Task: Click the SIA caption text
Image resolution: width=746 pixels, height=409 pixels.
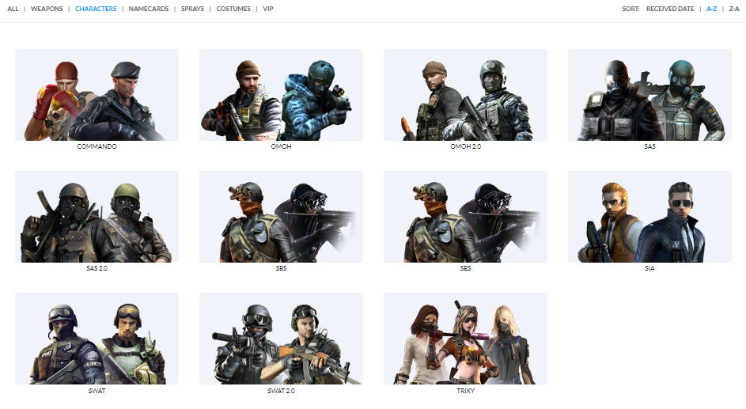Action: coord(650,268)
